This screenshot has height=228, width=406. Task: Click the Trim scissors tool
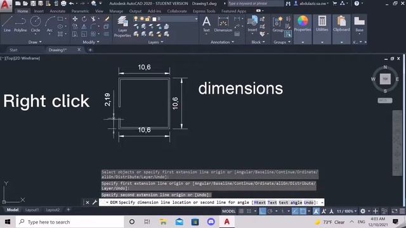tap(93, 19)
